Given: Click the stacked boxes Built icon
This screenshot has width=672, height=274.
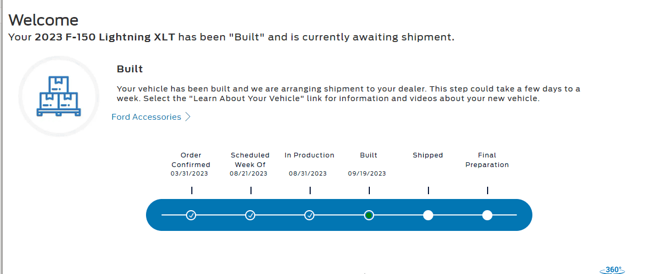Looking at the screenshot, I should tap(59, 96).
